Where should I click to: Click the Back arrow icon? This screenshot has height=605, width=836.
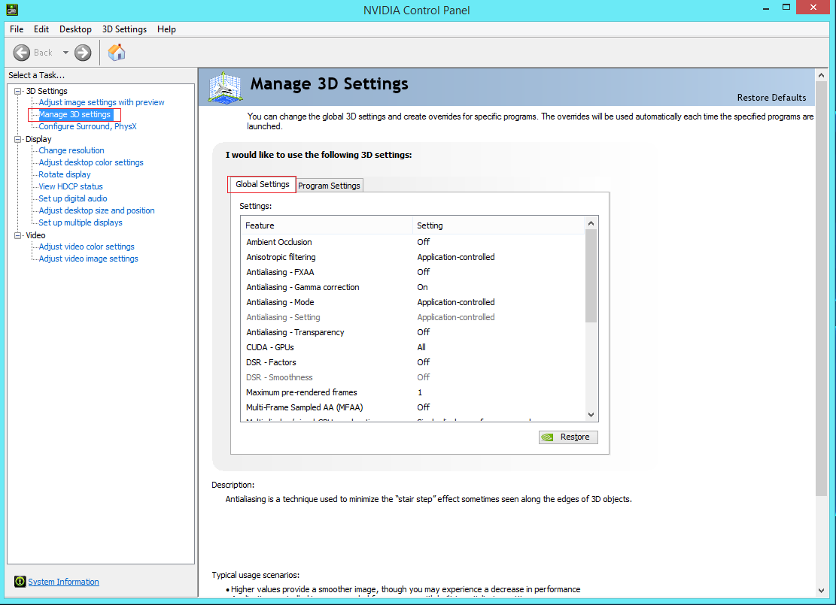coord(21,53)
